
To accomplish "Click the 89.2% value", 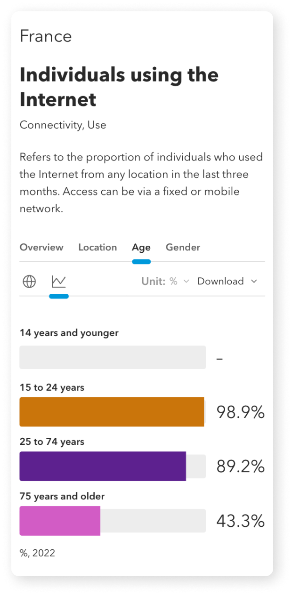I will click(240, 466).
